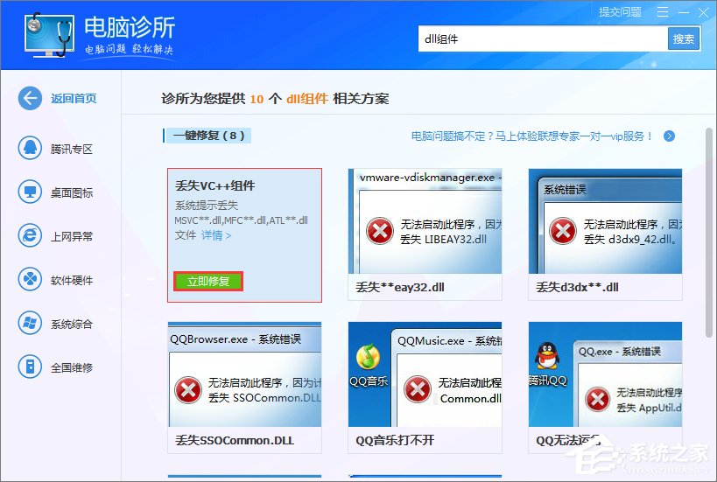
Task: Open the 系统综合 Windows logo icon
Action: 30,323
